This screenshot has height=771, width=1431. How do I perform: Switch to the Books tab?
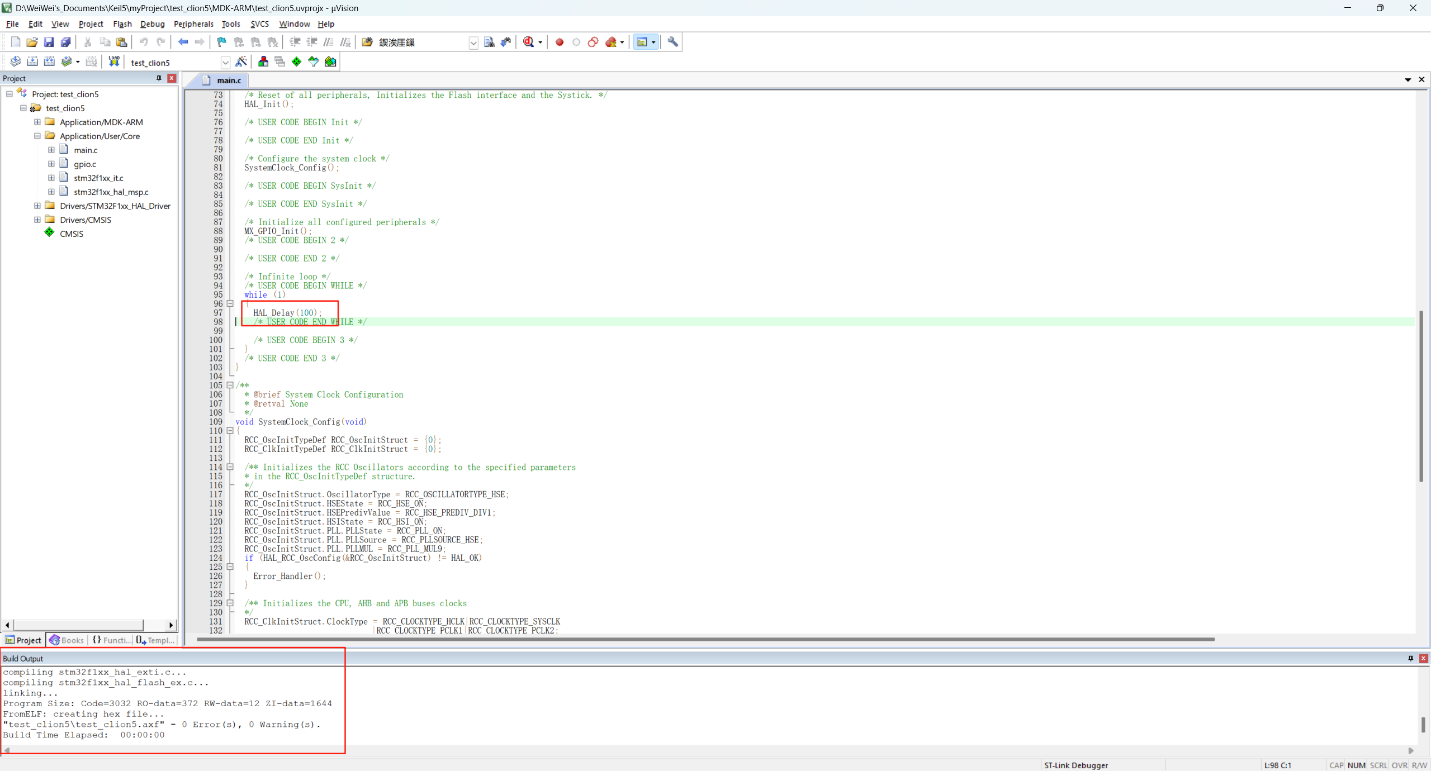point(68,640)
